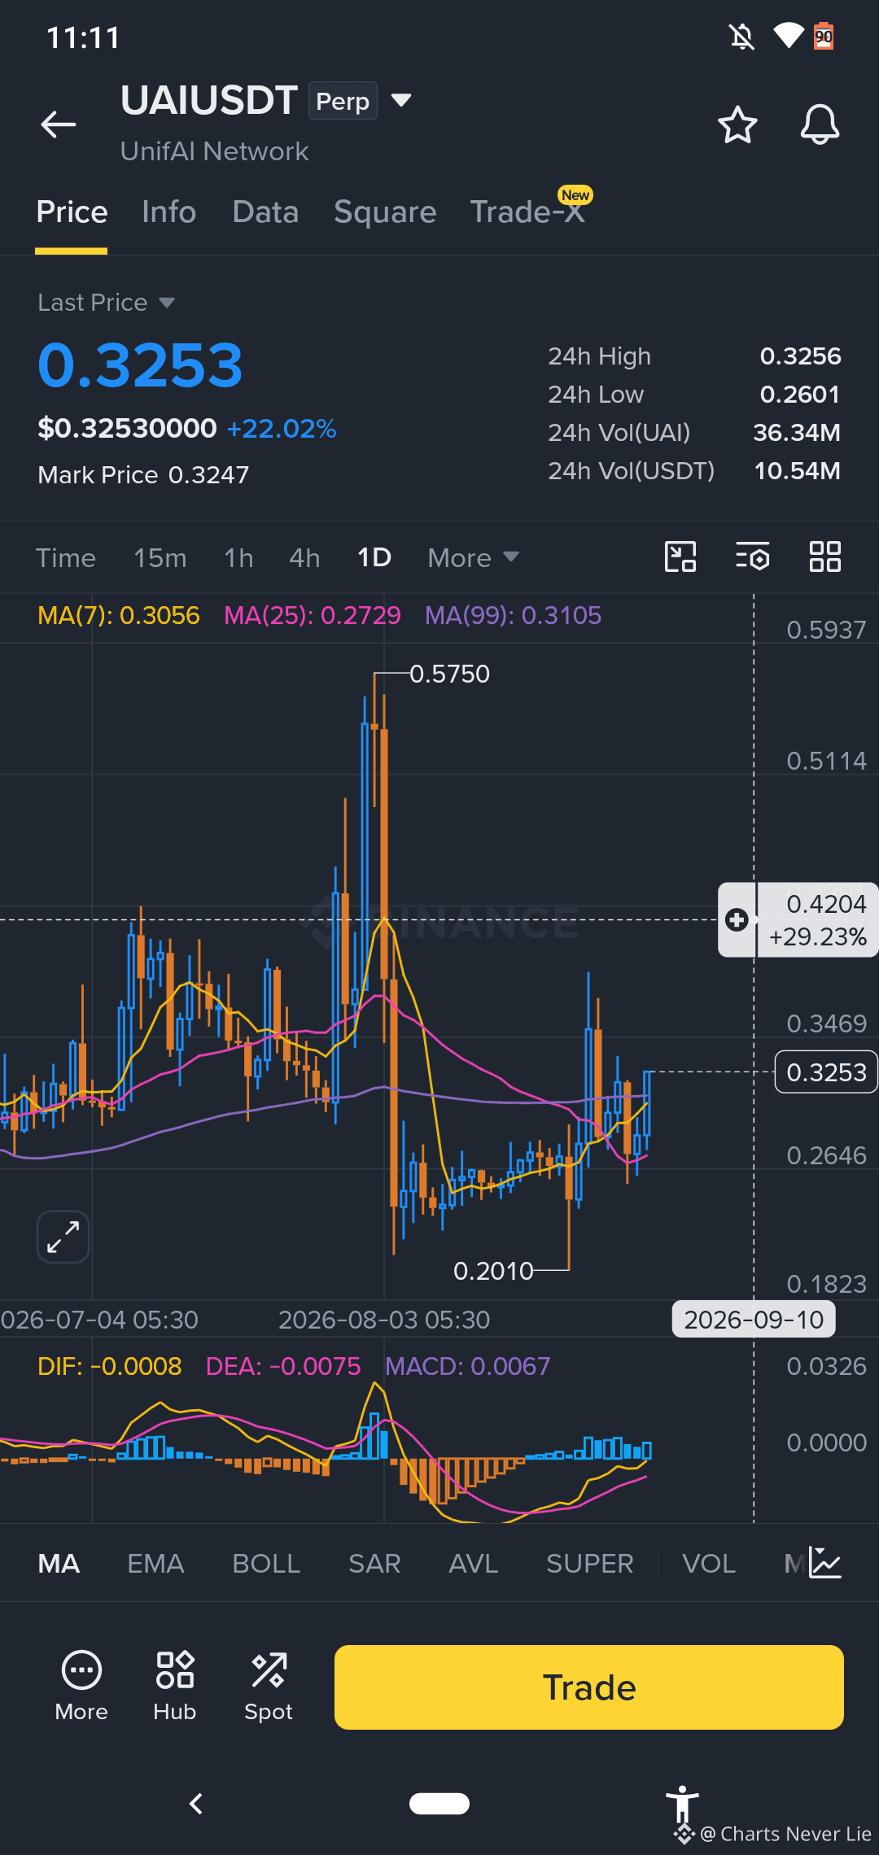Tap the battery indicator in status bar
The height and width of the screenshot is (1855, 879).
[824, 37]
